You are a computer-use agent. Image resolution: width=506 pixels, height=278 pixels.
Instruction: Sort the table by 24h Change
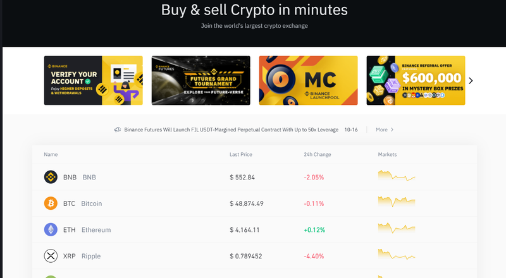317,155
